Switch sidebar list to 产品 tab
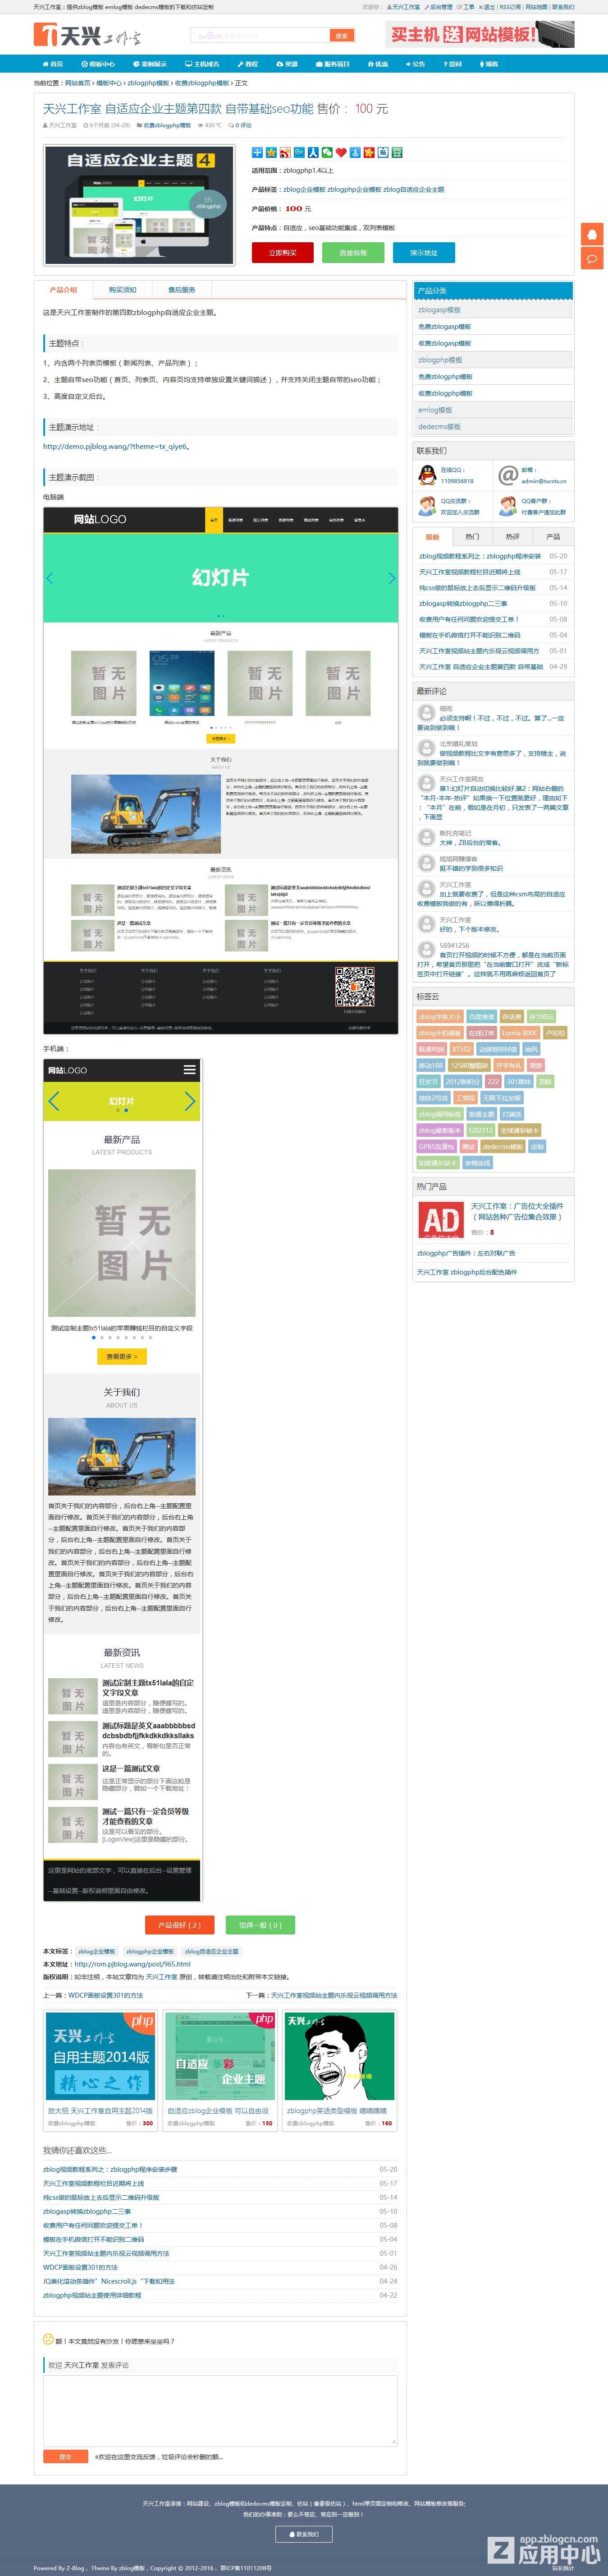 (553, 537)
